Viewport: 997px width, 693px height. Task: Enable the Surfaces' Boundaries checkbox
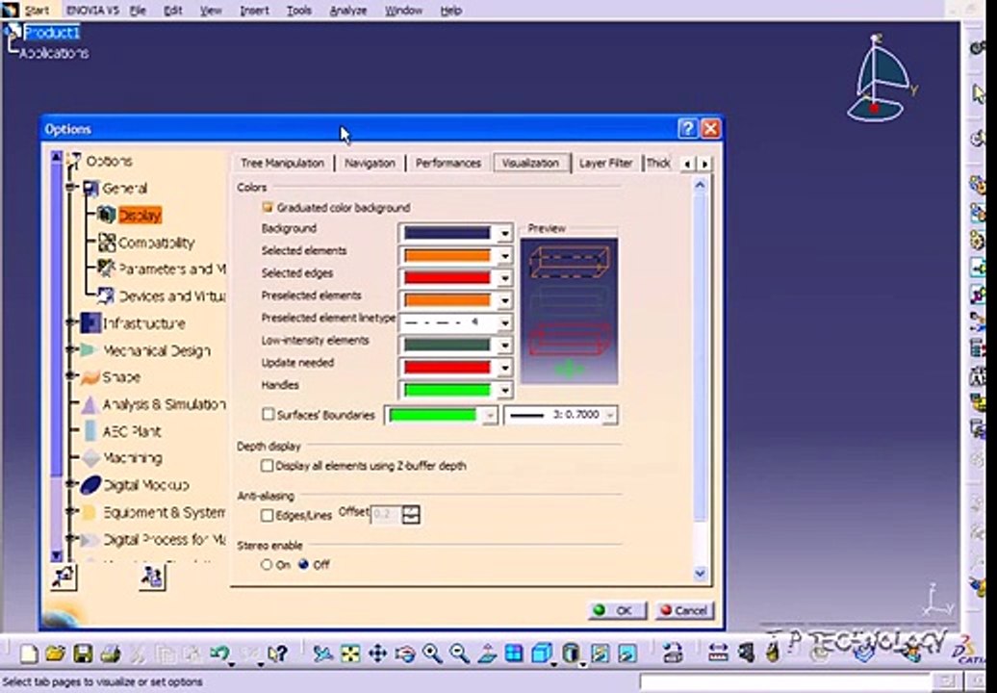tap(268, 415)
